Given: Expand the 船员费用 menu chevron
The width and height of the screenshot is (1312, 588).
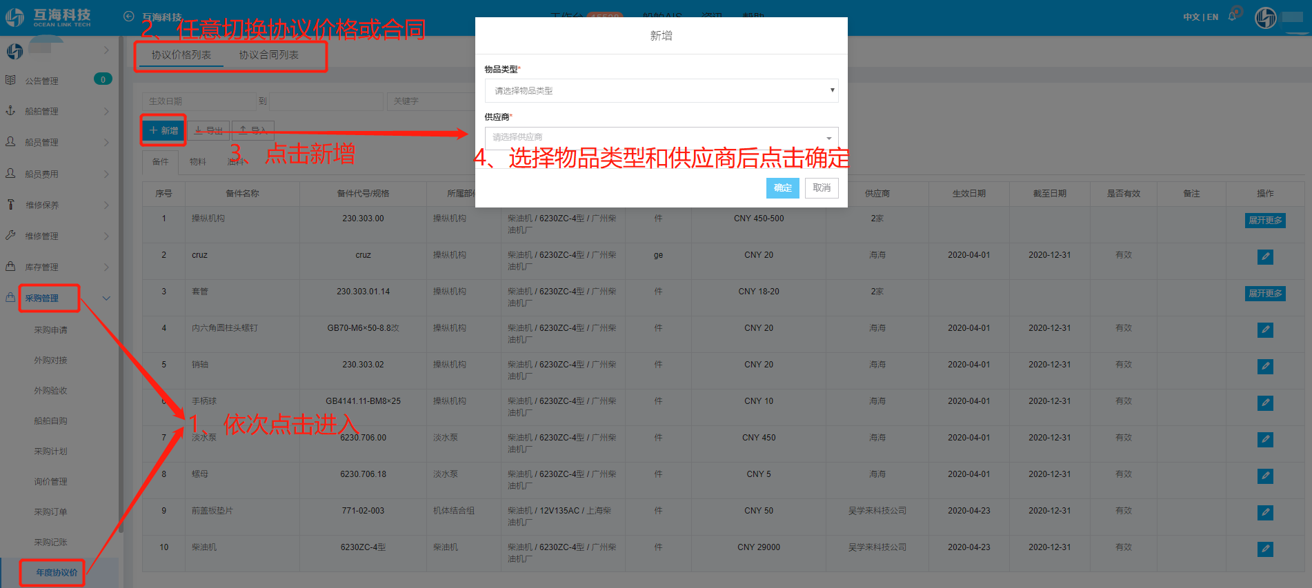Looking at the screenshot, I should tap(106, 174).
